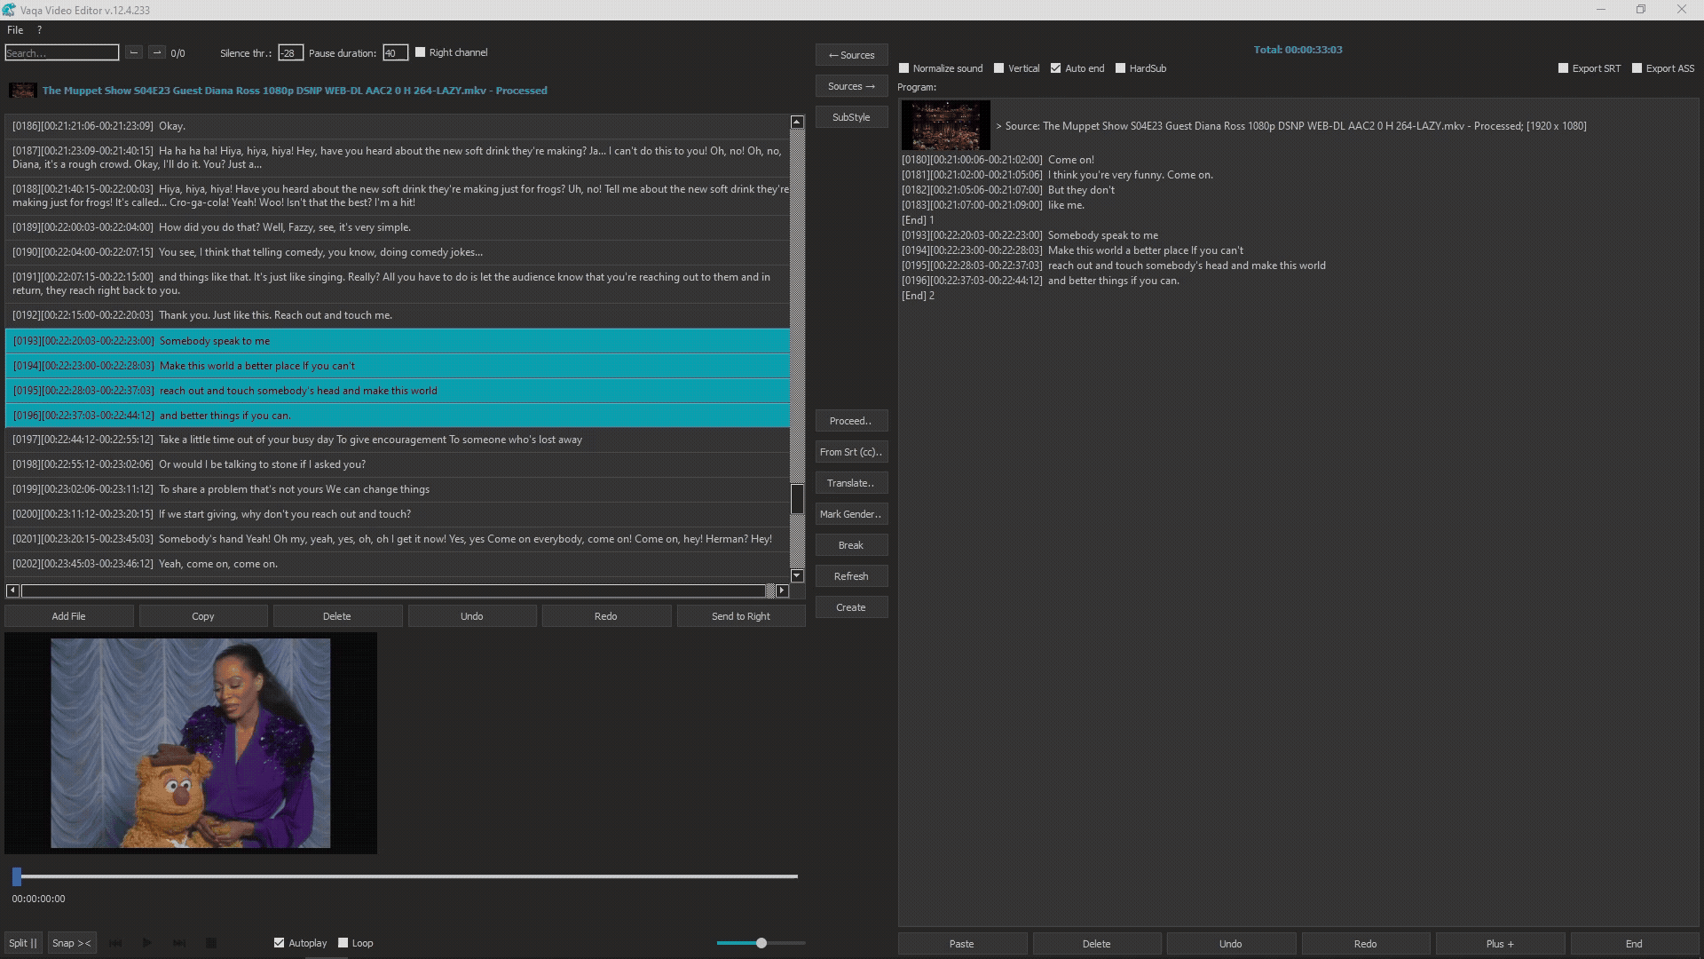The height and width of the screenshot is (959, 1704).
Task: Enable the Export SRT checkbox
Action: click(x=1562, y=67)
